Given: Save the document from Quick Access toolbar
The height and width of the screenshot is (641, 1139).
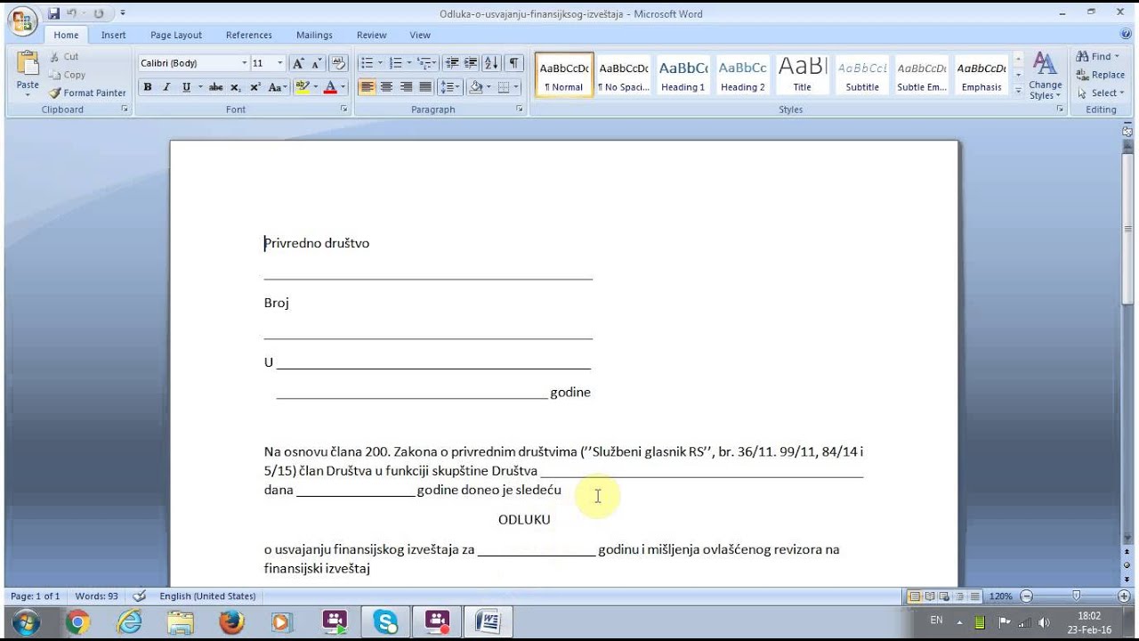Looking at the screenshot, I should click(x=54, y=13).
